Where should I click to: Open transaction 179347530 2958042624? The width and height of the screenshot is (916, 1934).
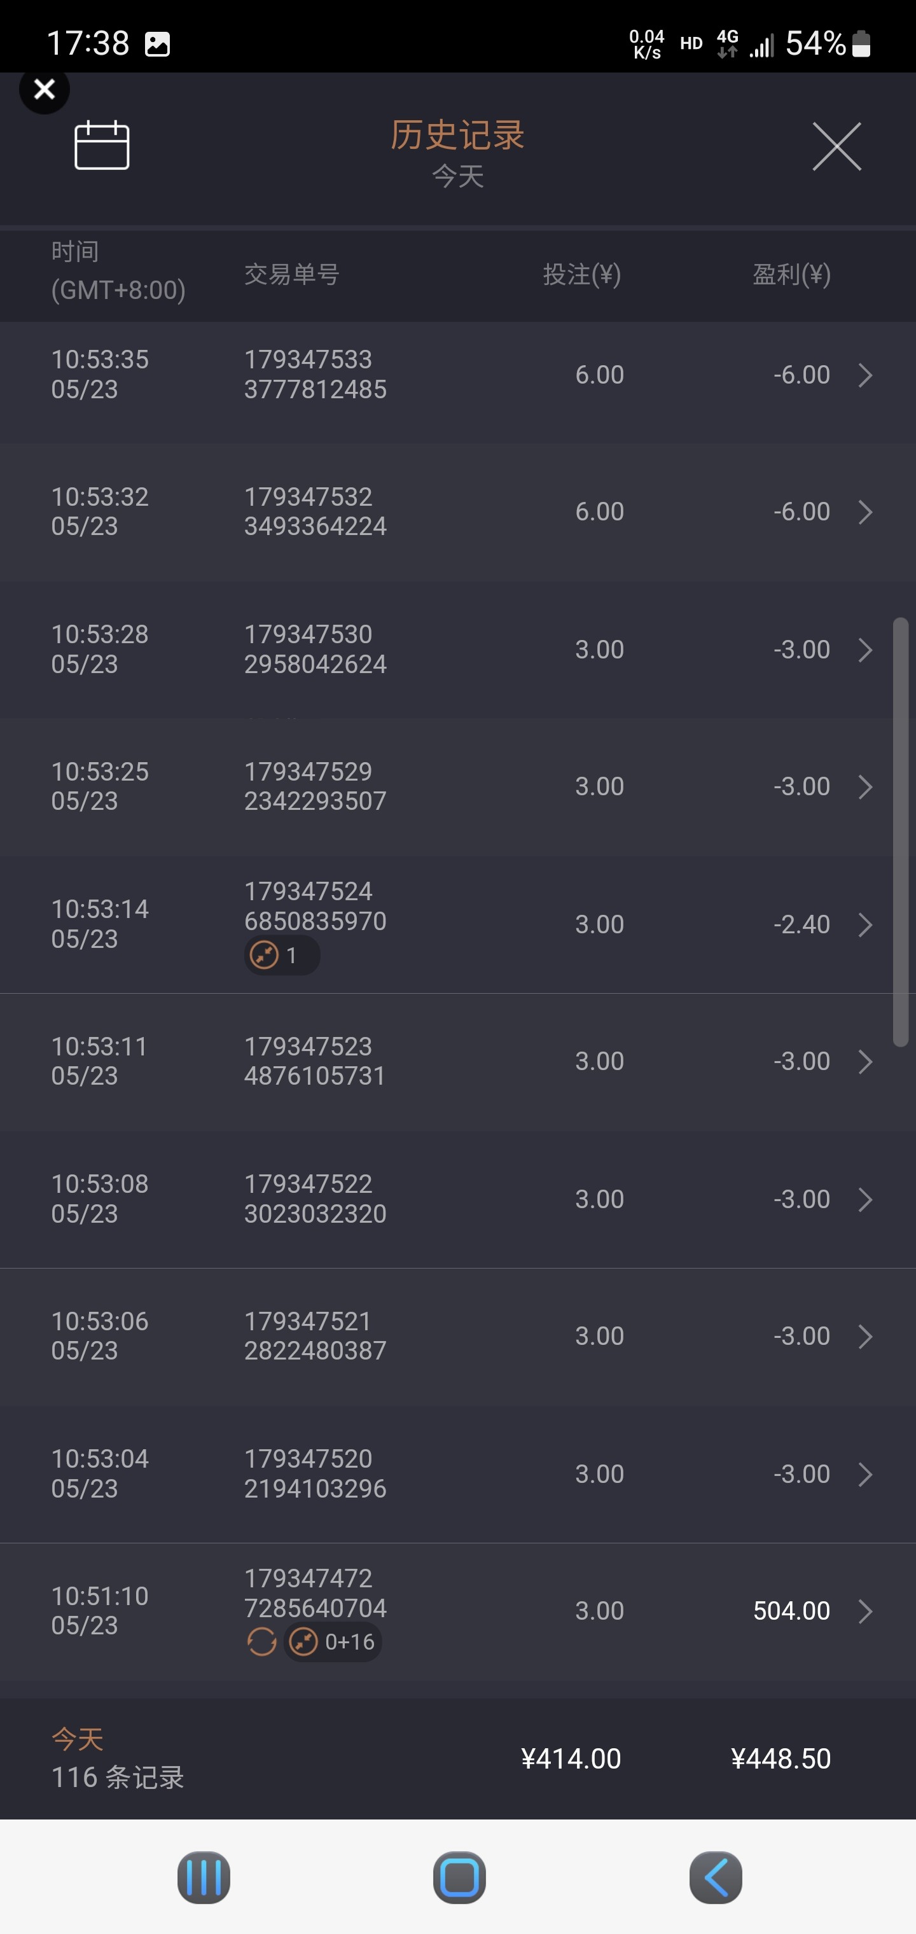316,650
